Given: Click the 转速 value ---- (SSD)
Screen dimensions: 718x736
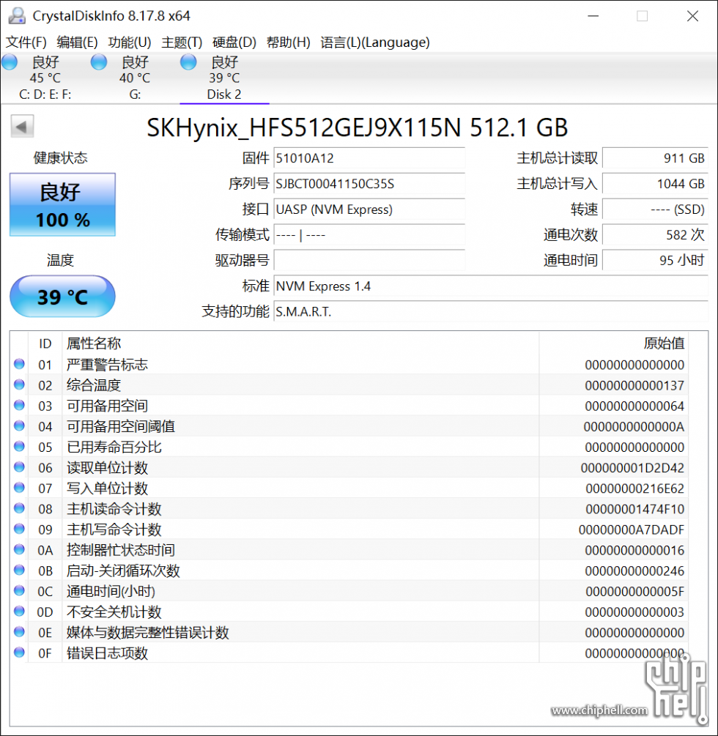Looking at the screenshot, I should pos(655,209).
